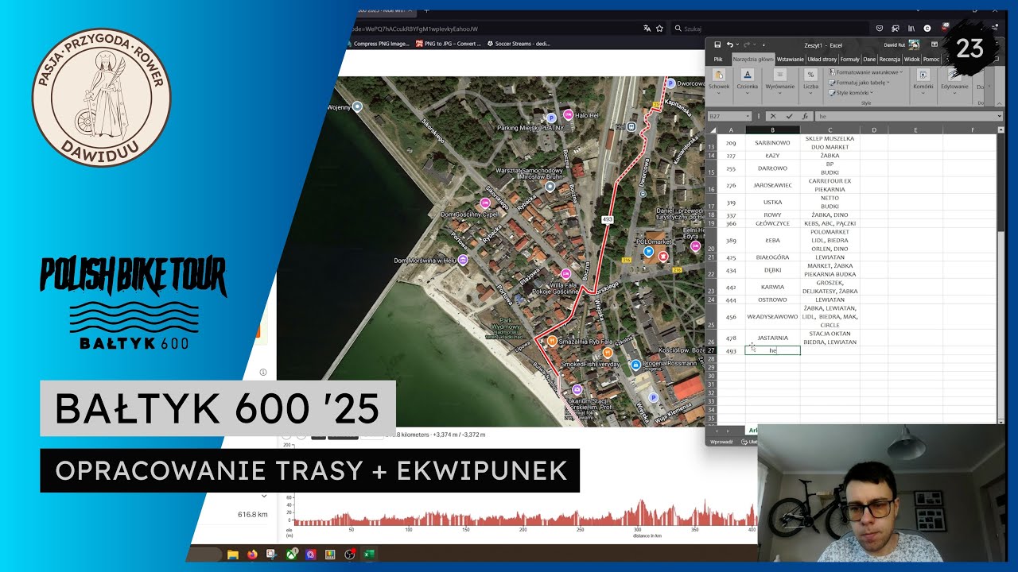This screenshot has width=1018, height=572.
Task: Click the Halo Hel map marker
Action: tap(568, 115)
